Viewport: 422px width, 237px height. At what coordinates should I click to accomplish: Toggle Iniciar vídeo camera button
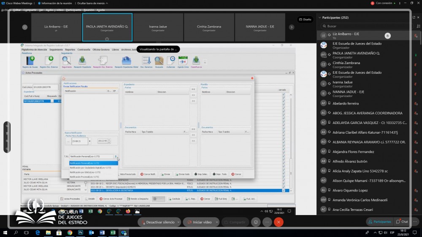coord(200,222)
